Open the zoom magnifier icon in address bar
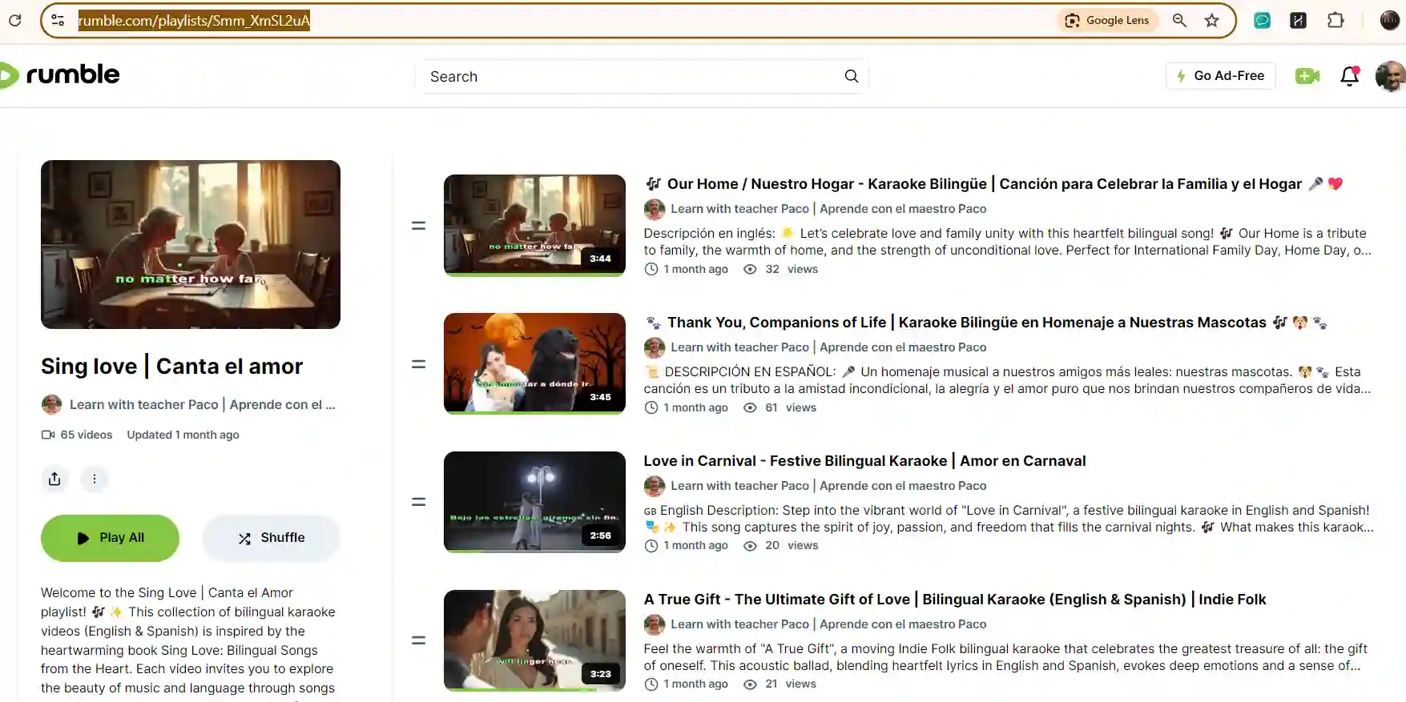 [x=1179, y=20]
